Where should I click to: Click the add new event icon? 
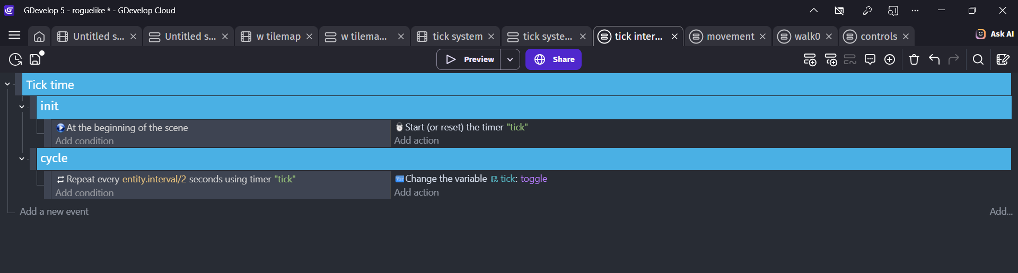click(x=810, y=59)
